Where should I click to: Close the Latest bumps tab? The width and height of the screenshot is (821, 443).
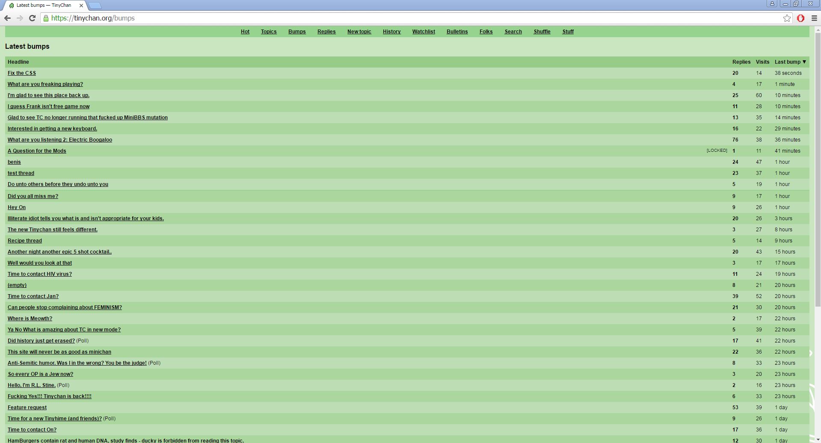pyautogui.click(x=81, y=6)
